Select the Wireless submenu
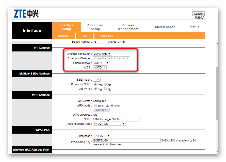Screen dimensions: 226x162 pos(107,36)
